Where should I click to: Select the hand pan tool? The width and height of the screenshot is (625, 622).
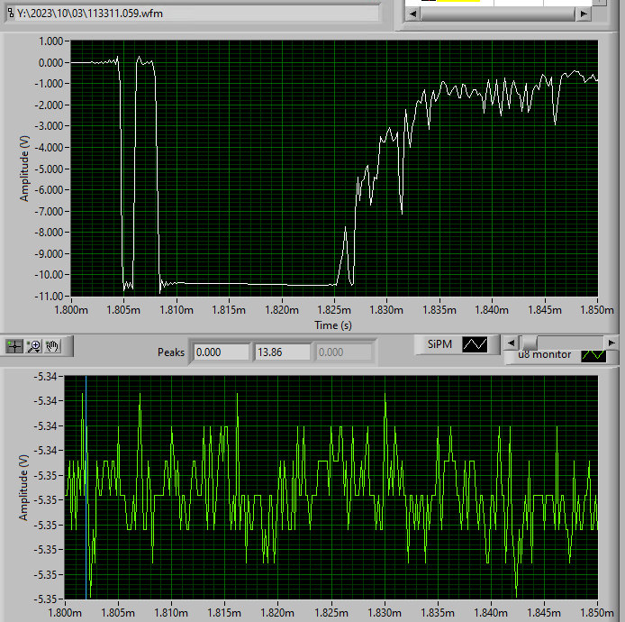click(x=52, y=346)
